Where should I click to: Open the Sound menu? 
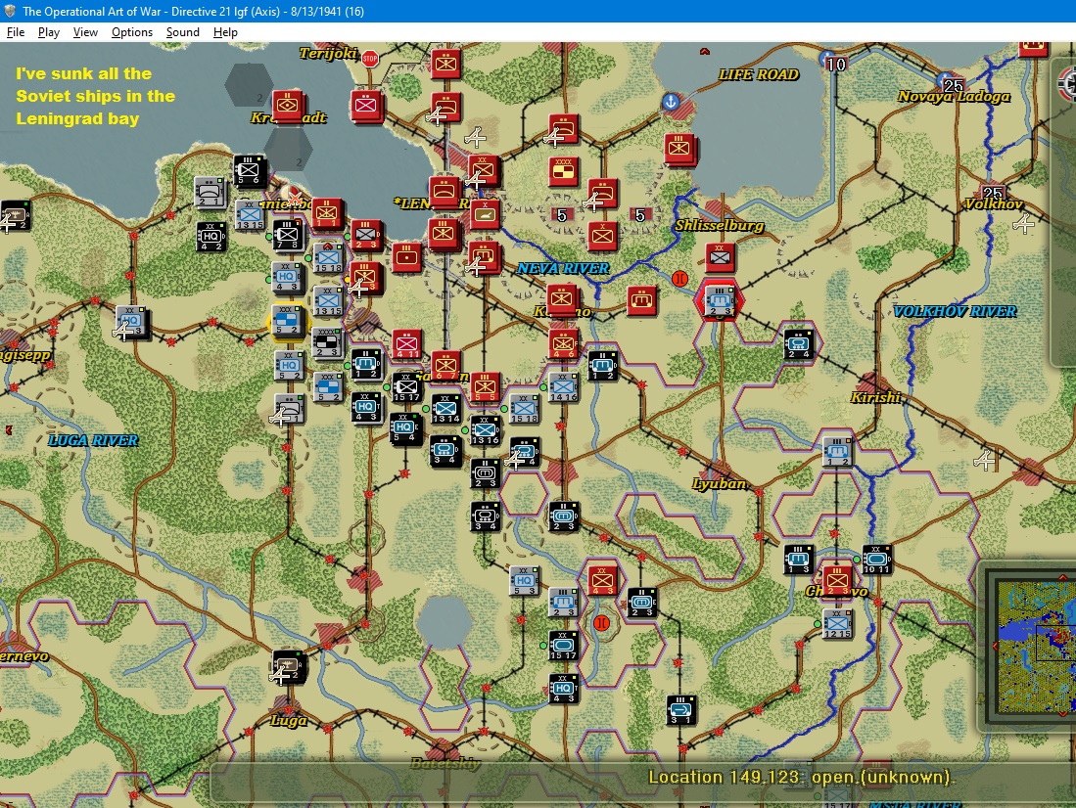pos(182,32)
